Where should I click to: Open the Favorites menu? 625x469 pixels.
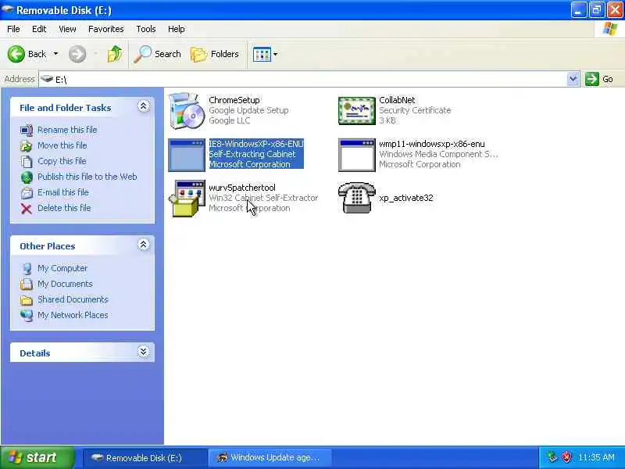[x=106, y=29]
